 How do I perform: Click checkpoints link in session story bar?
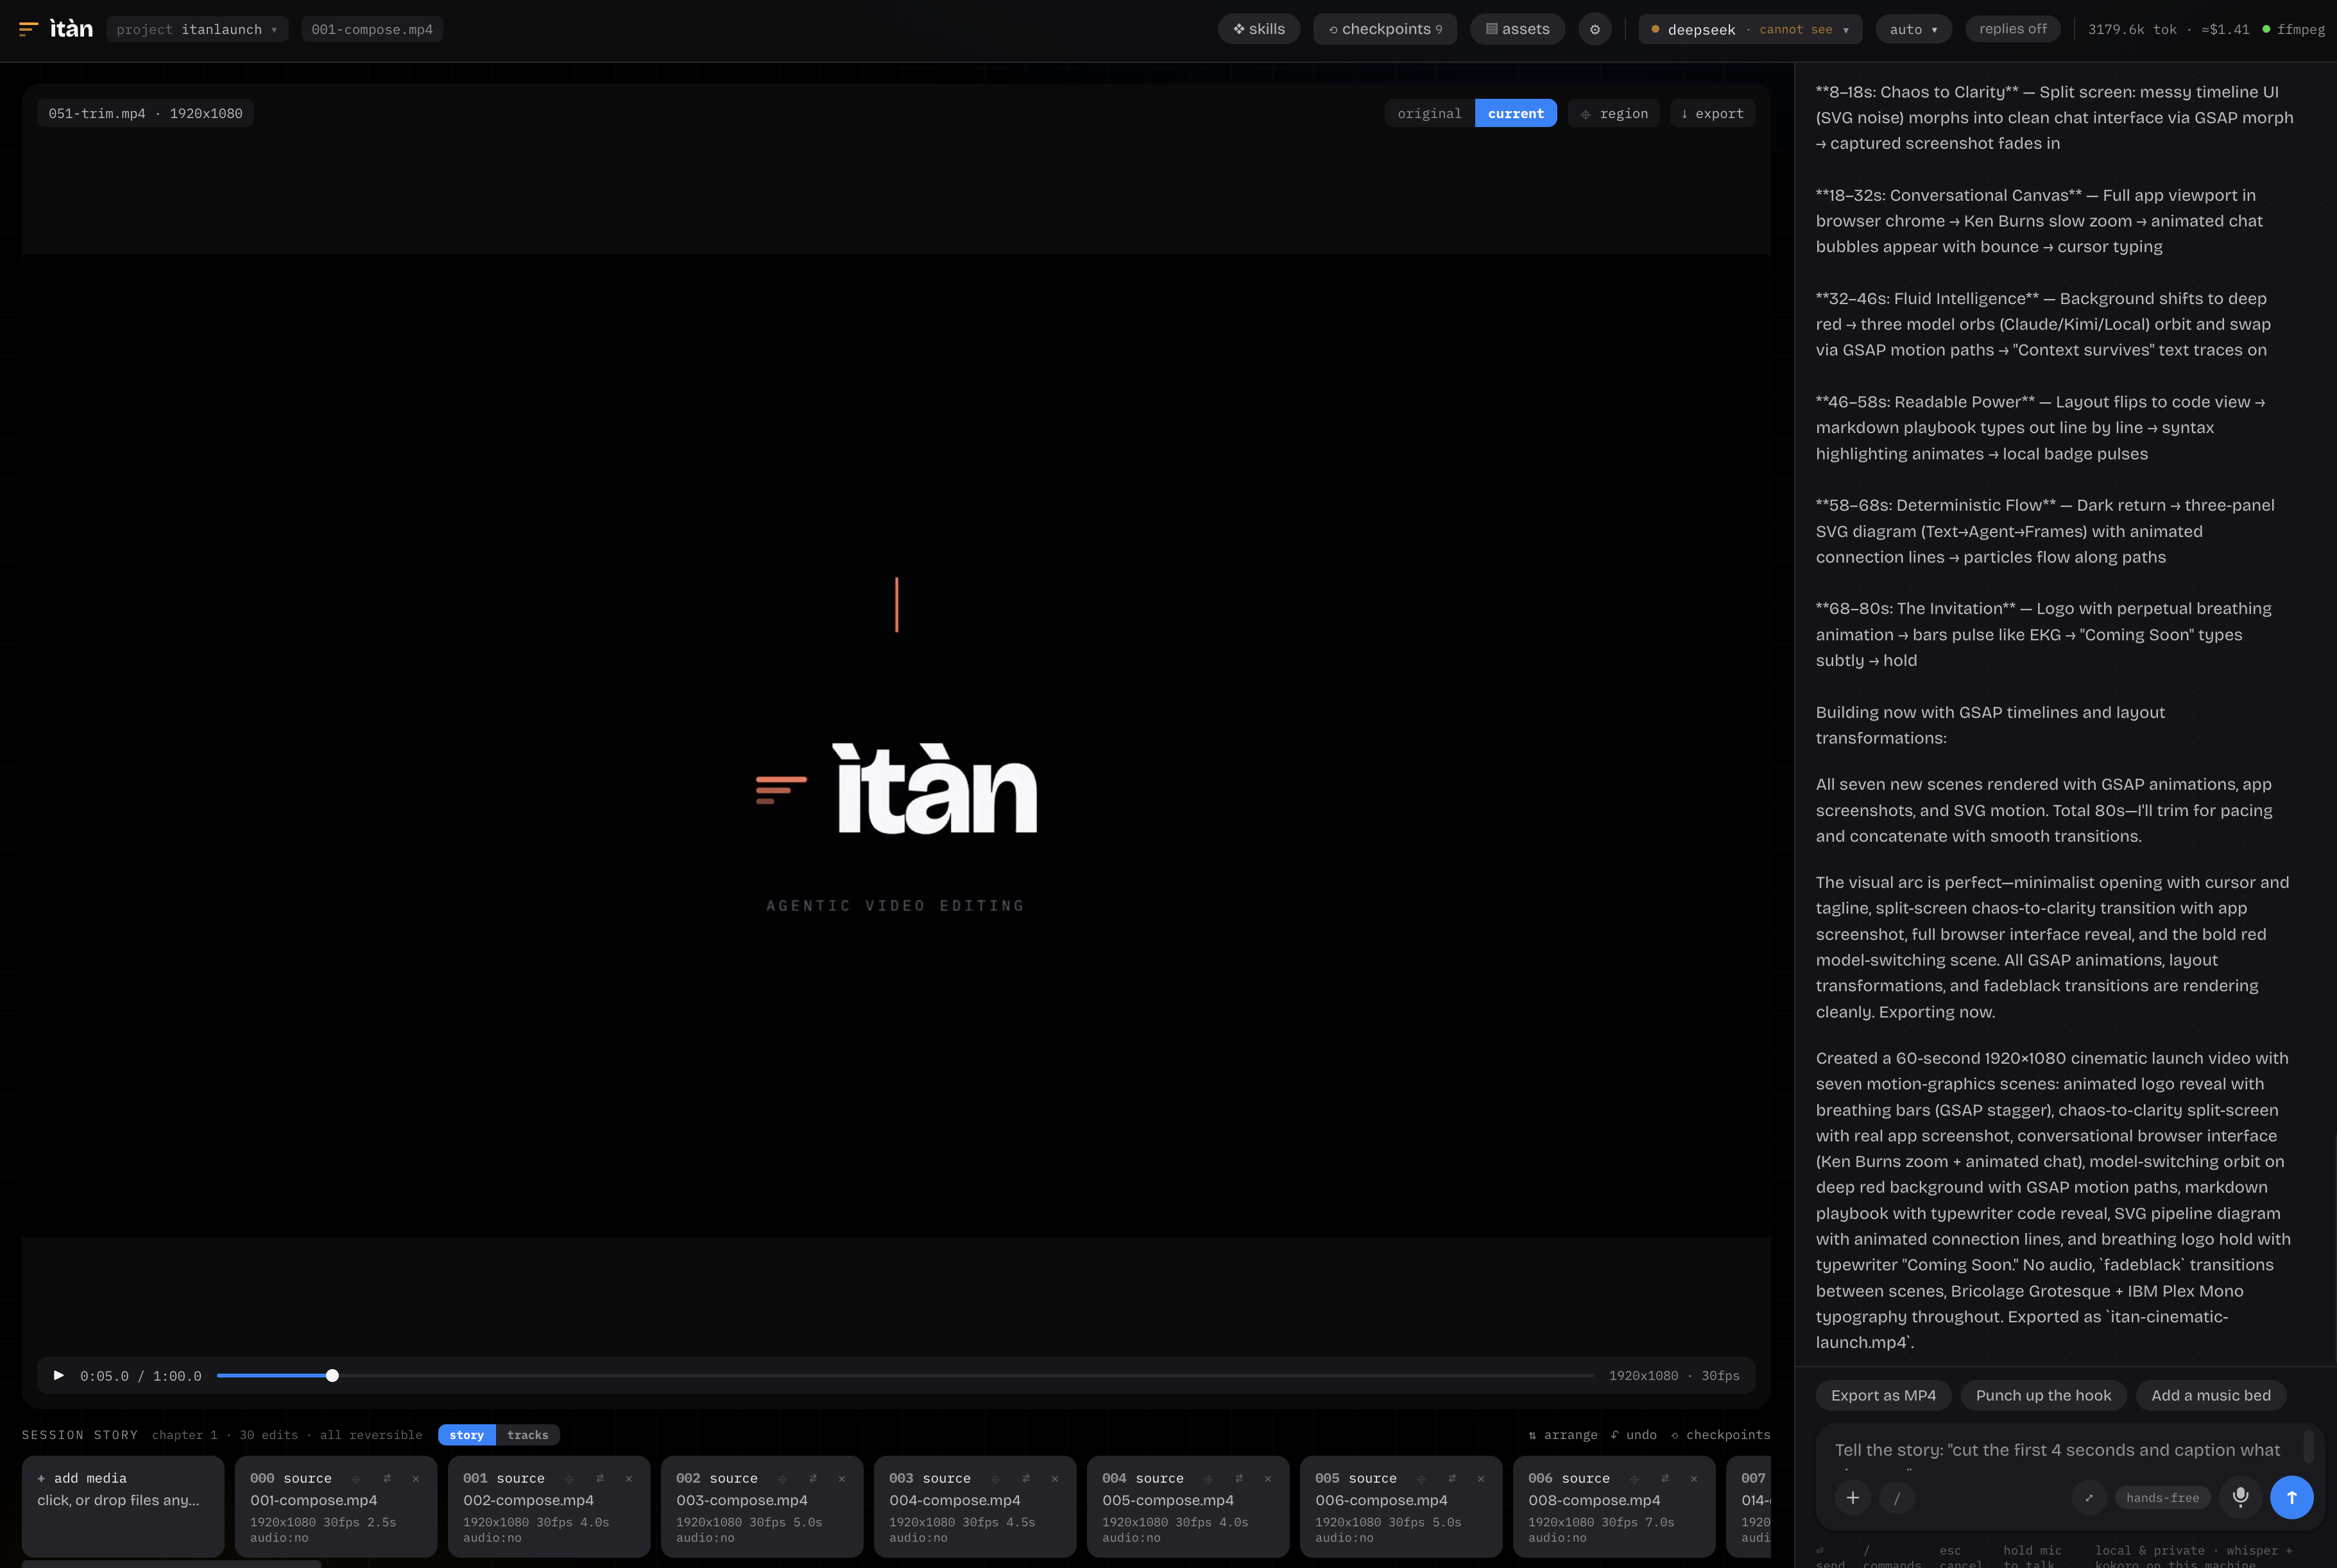(1721, 1435)
